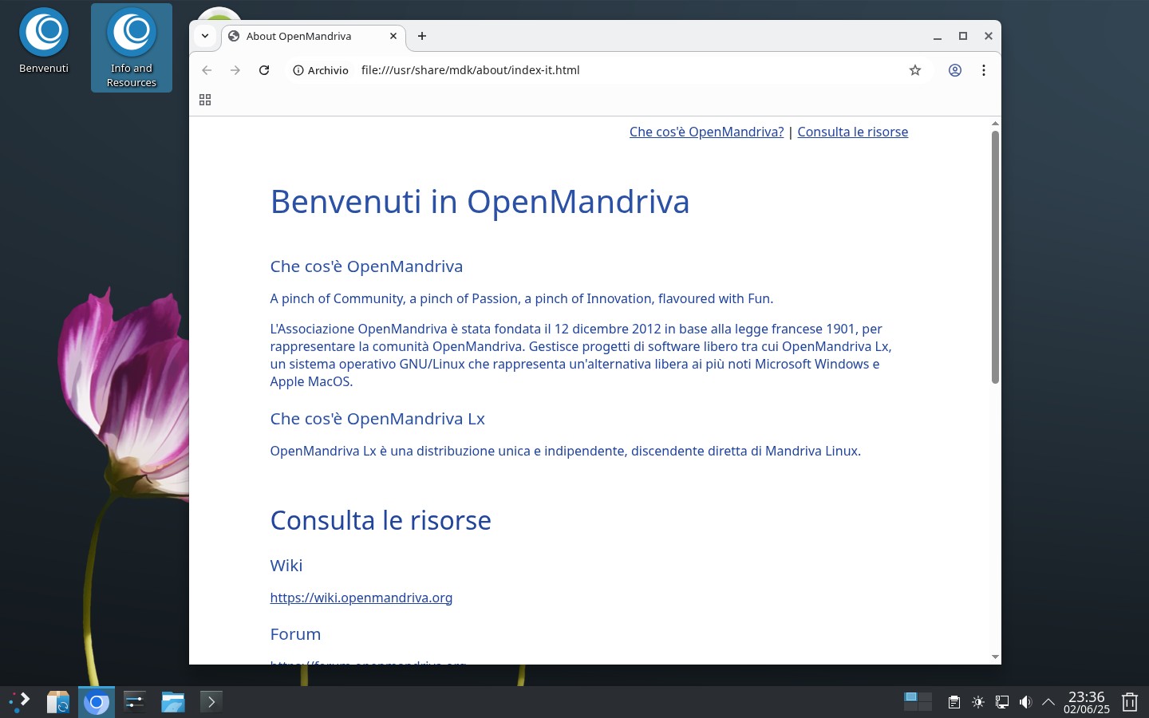Click the page vertical scrollbar thumb
The height and width of the screenshot is (718, 1149).
click(995, 257)
